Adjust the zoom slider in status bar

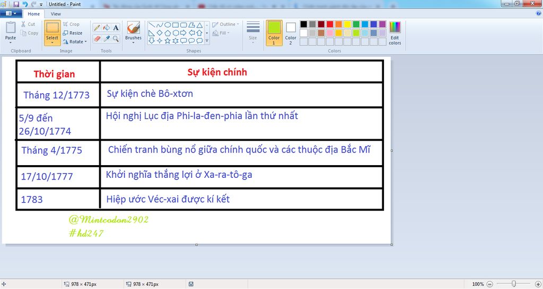513,284
